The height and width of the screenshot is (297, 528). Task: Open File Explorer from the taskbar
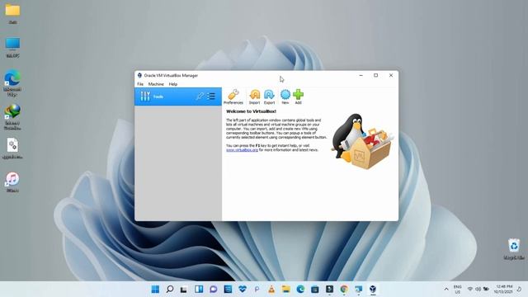pos(286,289)
